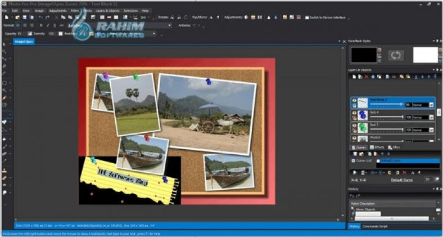Toggle Switch to Novice Interface checkbox
The image size is (443, 237).
coord(307,17)
